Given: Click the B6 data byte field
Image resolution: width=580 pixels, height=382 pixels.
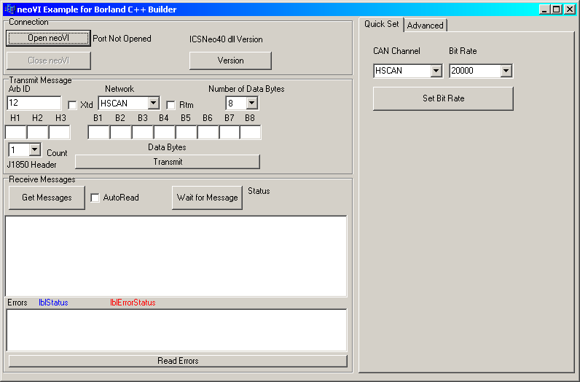Looking at the screenshot, I should [208, 132].
